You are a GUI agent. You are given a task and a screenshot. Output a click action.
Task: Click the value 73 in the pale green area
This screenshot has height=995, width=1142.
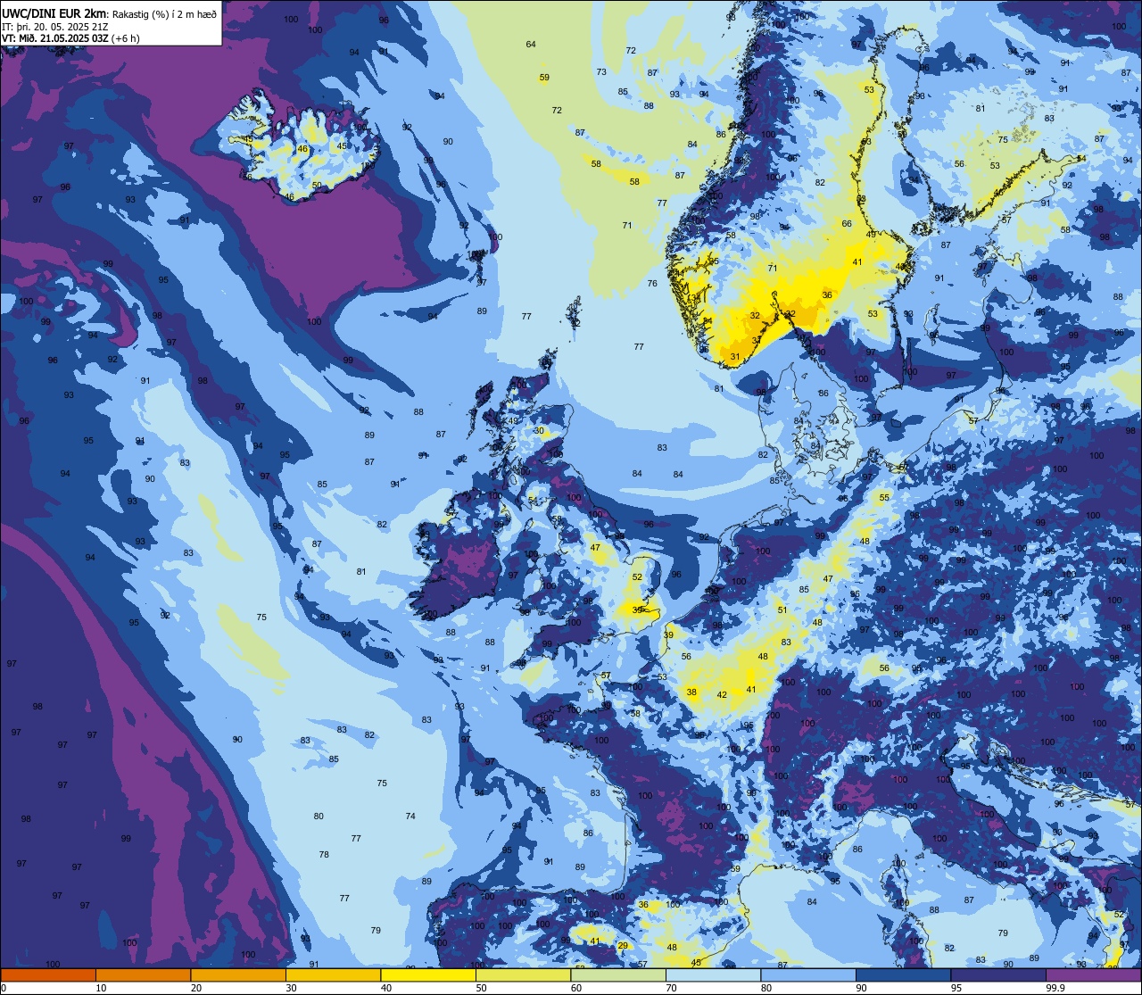tap(601, 72)
